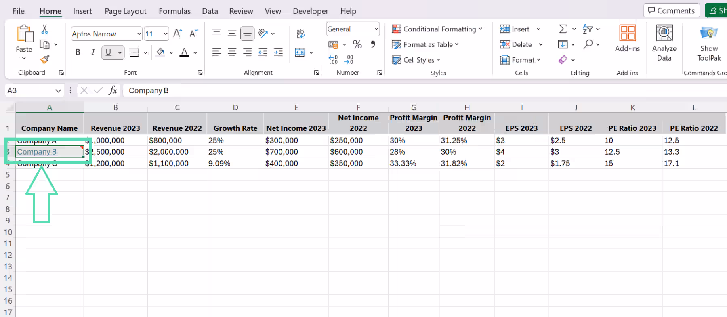This screenshot has height=317, width=727.
Task: Click Insert cells button
Action: [x=515, y=29]
